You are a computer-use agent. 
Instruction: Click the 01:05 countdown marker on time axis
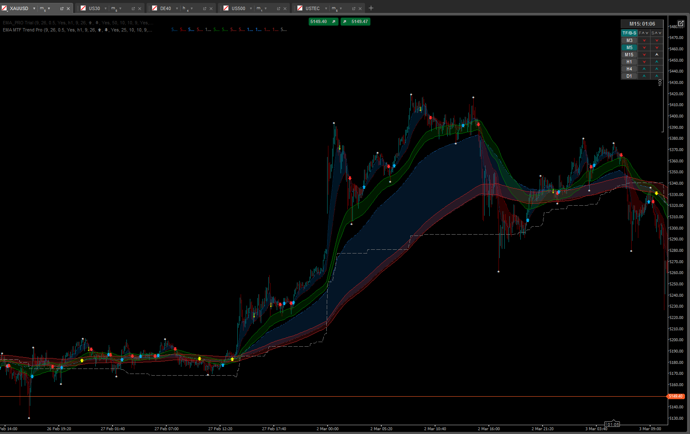[x=613, y=424]
